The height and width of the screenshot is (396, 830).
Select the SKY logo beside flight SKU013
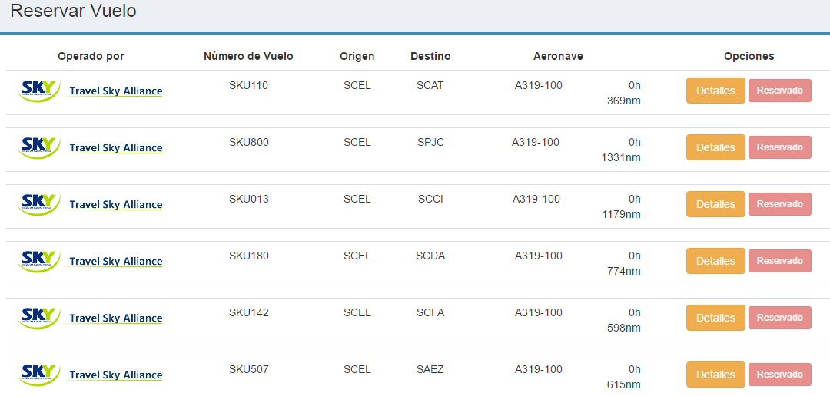(38, 204)
